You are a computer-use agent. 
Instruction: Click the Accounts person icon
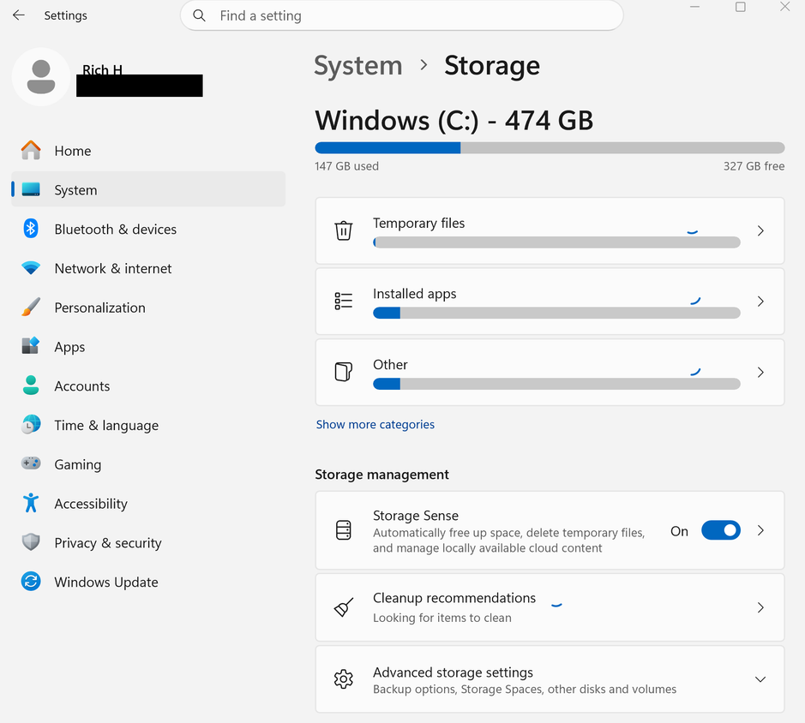tap(31, 385)
